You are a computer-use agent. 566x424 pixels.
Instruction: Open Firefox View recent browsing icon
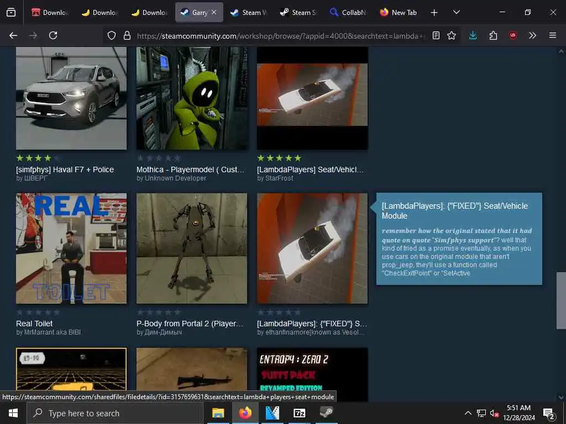(x=11, y=13)
